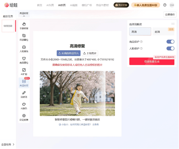Open the panel grid dots menu
The width and height of the screenshot is (179, 149).
(173, 24)
